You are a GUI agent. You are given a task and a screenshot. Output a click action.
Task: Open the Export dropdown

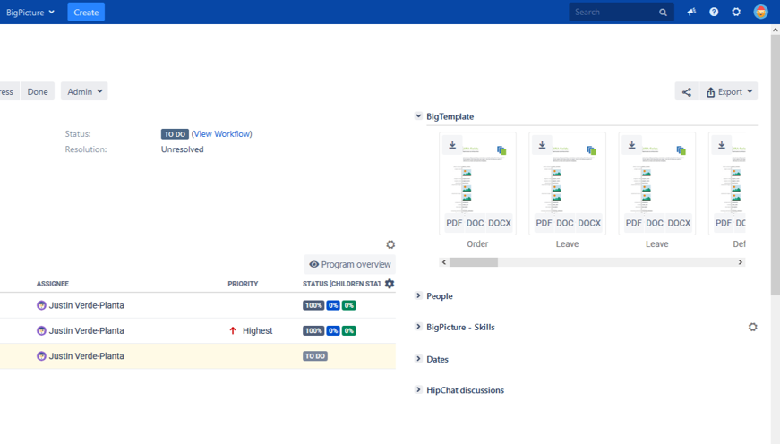(729, 91)
